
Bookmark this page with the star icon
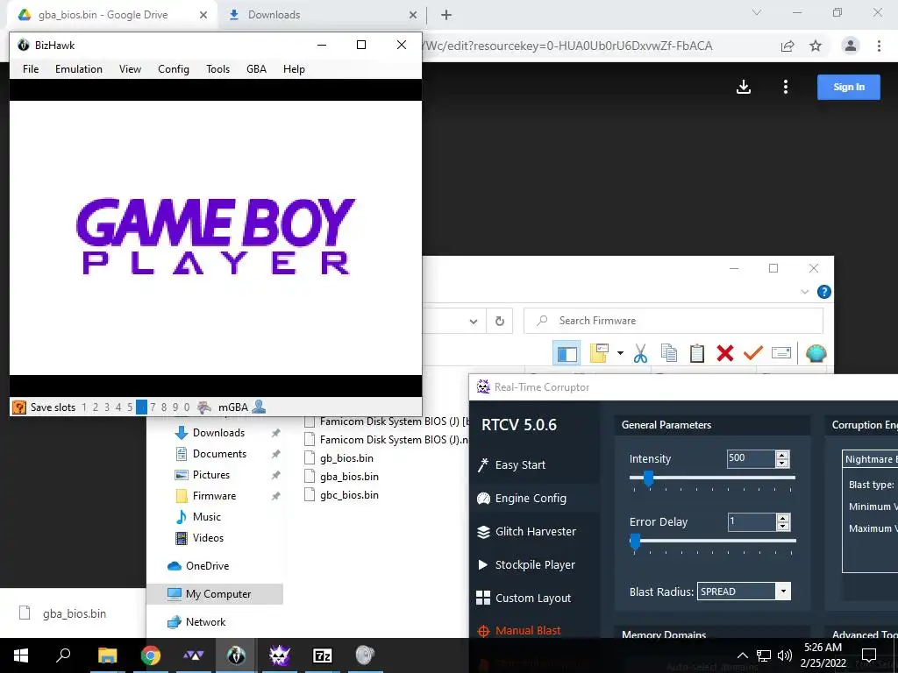[816, 46]
